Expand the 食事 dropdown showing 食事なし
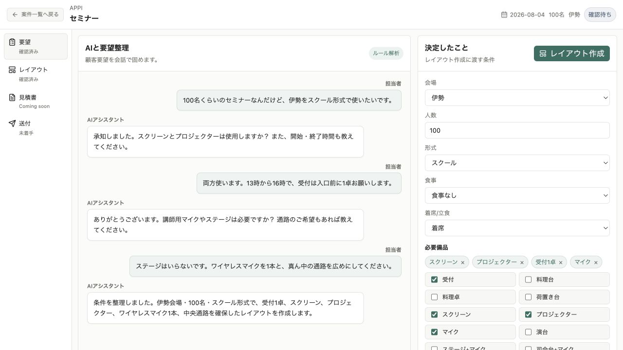Viewport: 623px width, 350px height. click(x=517, y=195)
